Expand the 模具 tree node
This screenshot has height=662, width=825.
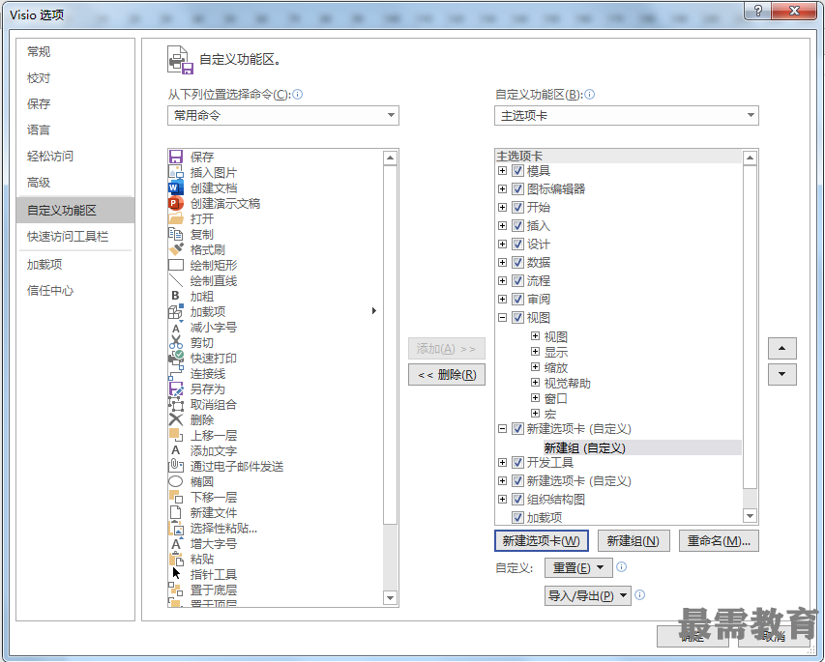[503, 171]
